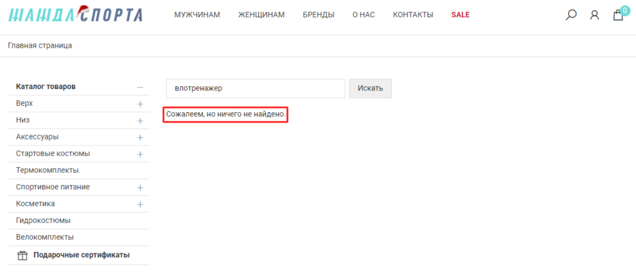Open the shopping bag cart icon
This screenshot has width=636, height=272.
pyautogui.click(x=618, y=15)
